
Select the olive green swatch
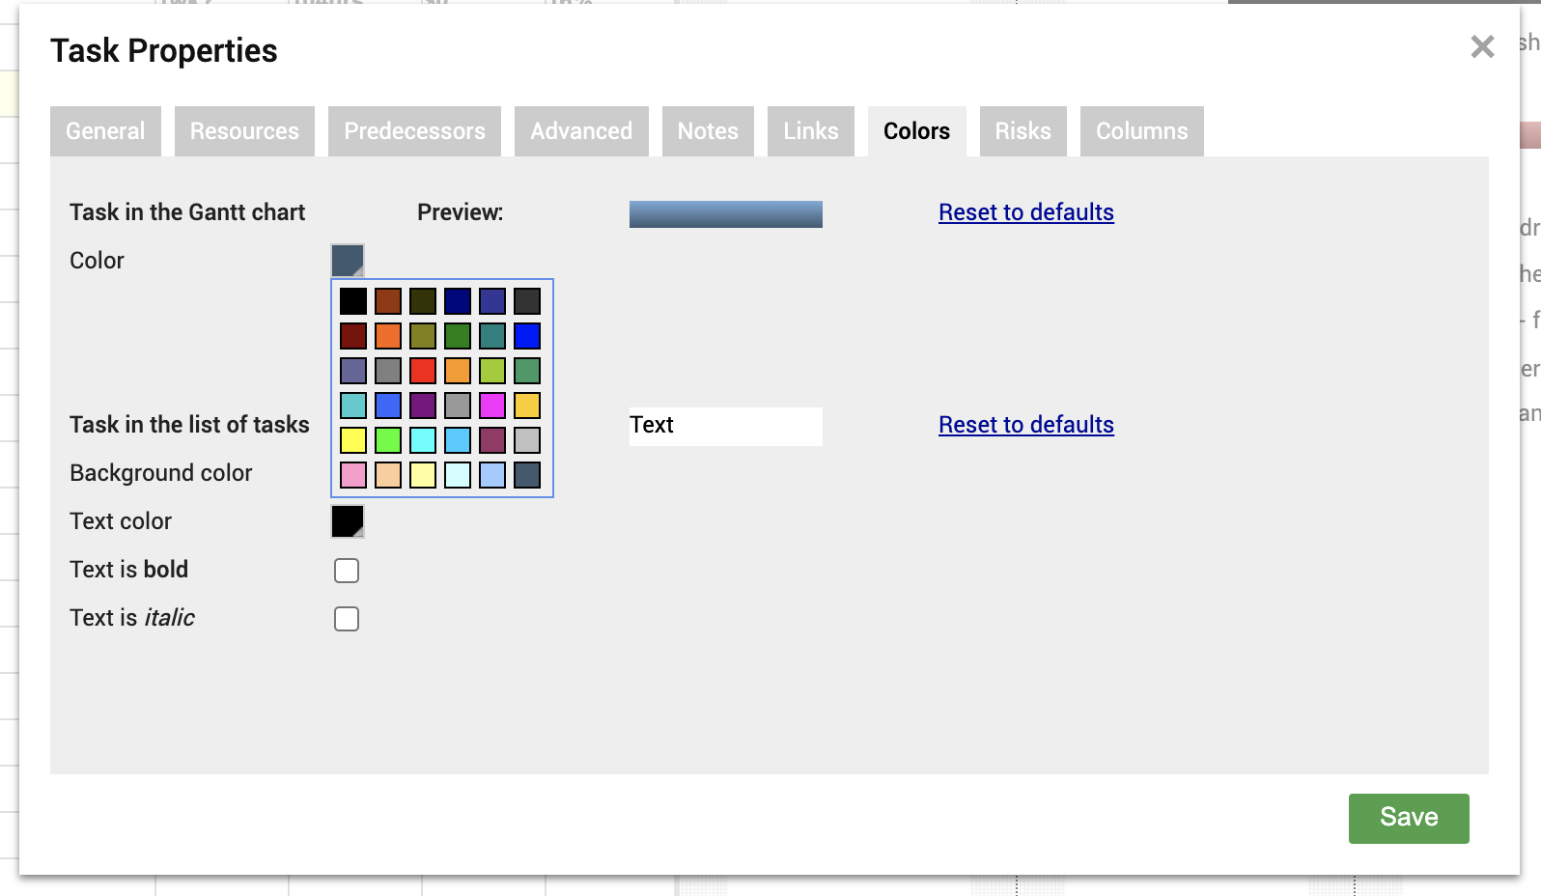tap(423, 336)
